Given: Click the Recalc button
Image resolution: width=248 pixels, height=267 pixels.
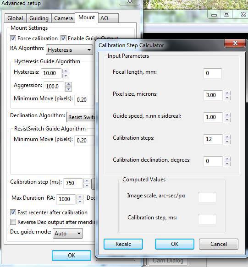Looking at the screenshot, I should pyautogui.click(x=123, y=244).
